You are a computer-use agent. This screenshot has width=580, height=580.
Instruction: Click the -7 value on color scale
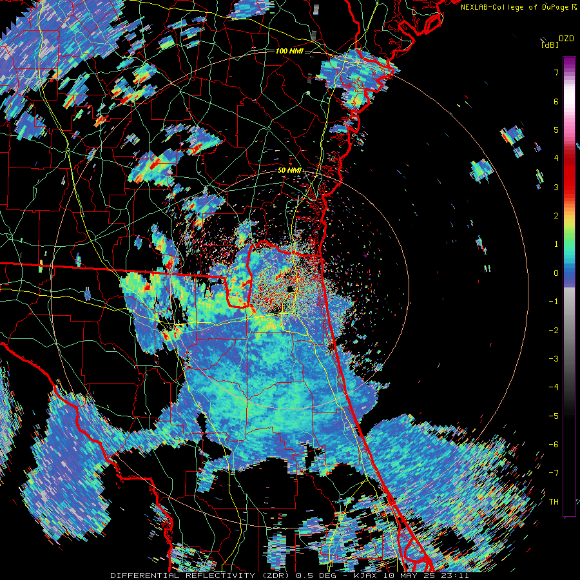[554, 473]
